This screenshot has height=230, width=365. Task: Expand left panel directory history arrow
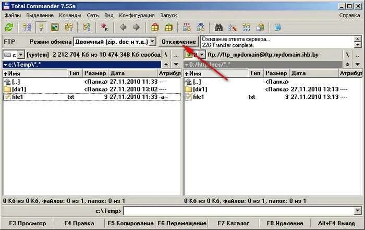pos(176,65)
